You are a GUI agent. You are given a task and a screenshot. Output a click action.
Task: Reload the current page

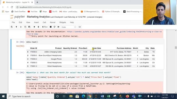pyautogui.click(x=12, y=7)
